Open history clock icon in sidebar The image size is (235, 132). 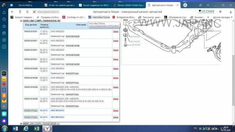click(4, 19)
